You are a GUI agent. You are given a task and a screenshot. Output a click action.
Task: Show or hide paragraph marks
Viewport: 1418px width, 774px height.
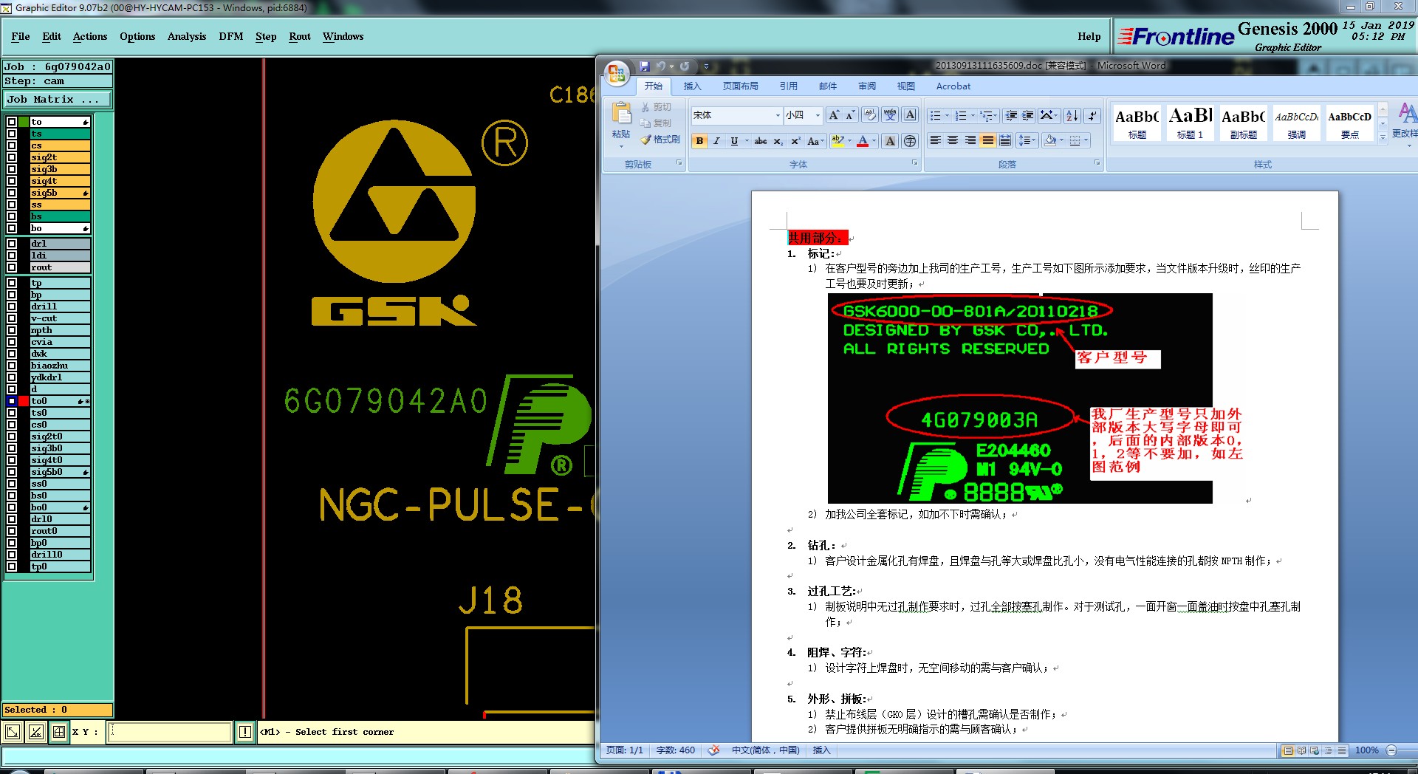pos(1093,115)
